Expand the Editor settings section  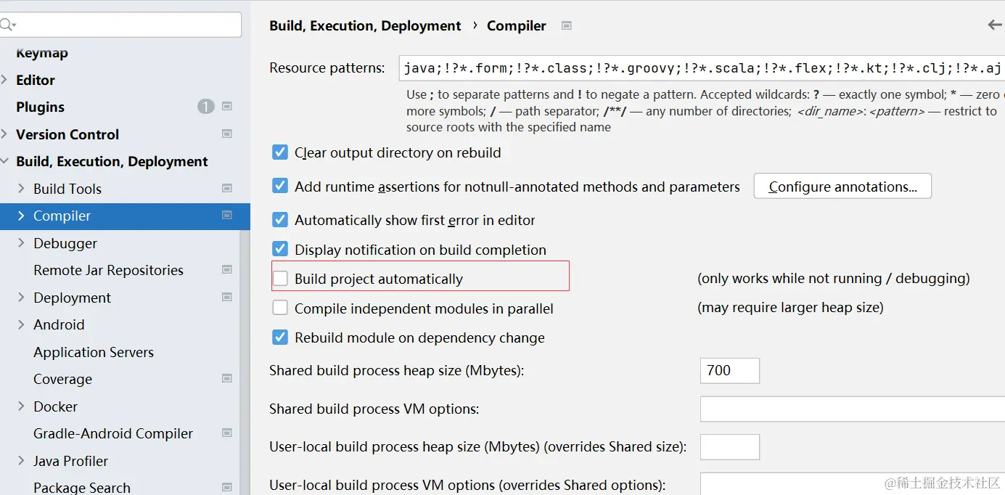(4, 80)
